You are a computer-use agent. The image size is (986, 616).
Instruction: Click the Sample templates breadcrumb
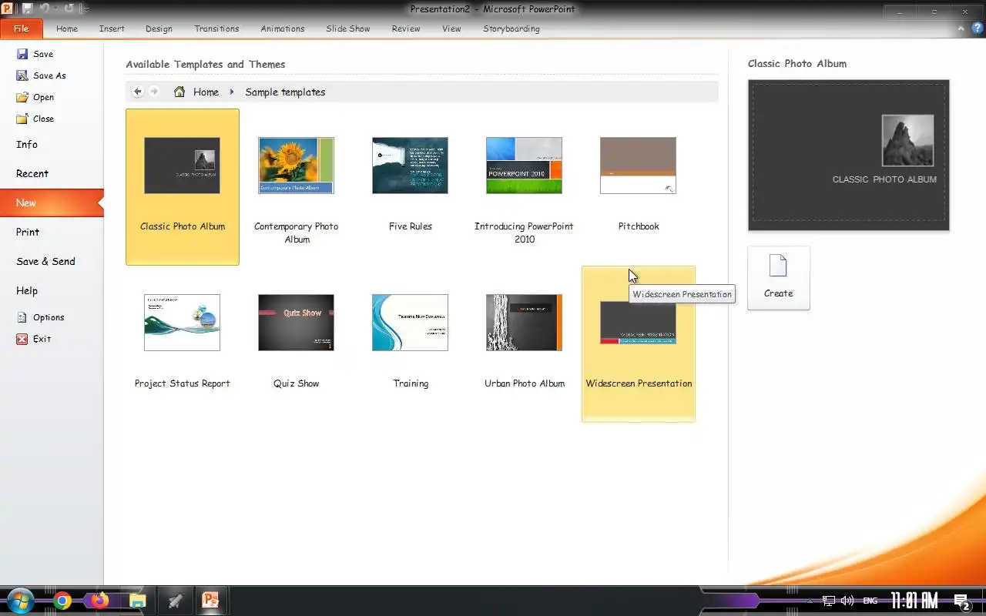pos(285,92)
